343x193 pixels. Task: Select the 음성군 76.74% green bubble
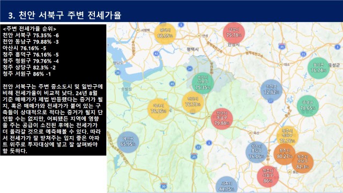318,68
